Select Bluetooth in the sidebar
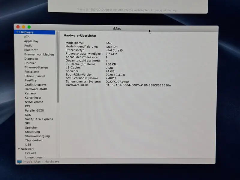 point(31,50)
